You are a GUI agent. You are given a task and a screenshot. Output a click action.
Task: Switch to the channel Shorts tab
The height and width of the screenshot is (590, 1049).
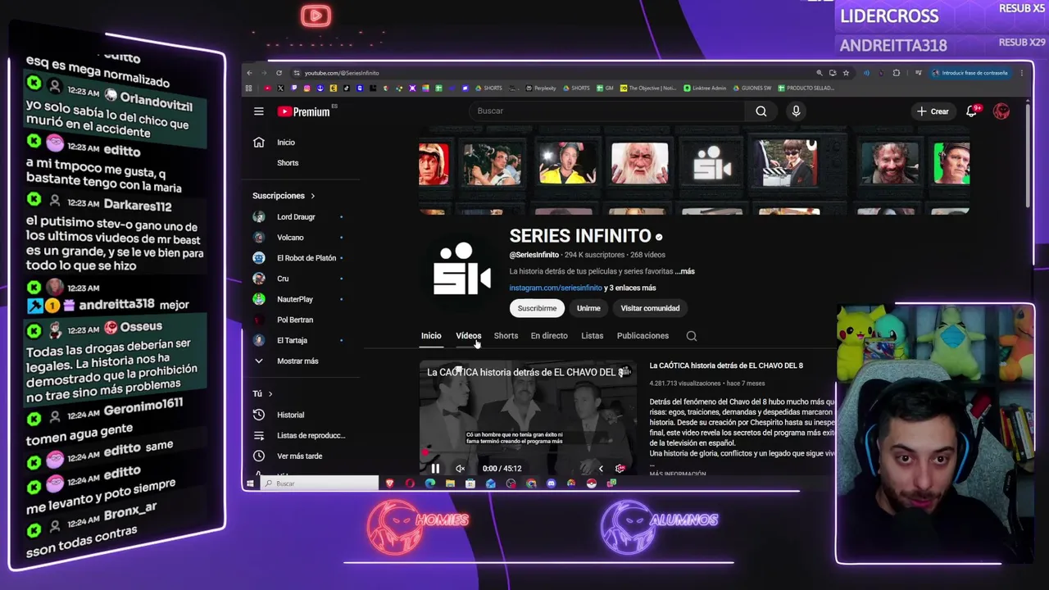pos(506,336)
